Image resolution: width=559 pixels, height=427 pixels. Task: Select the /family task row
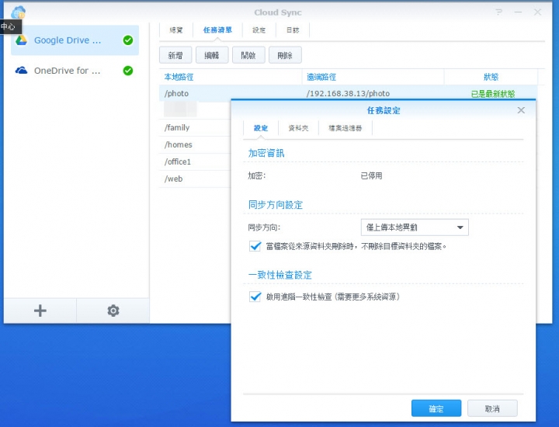coord(195,127)
